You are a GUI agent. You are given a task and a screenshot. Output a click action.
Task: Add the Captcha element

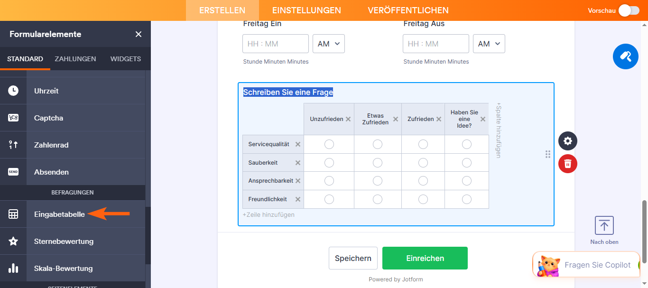click(x=73, y=118)
